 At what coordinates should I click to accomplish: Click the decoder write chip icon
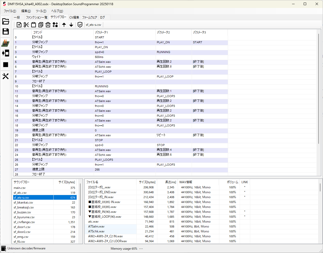click(5, 43)
